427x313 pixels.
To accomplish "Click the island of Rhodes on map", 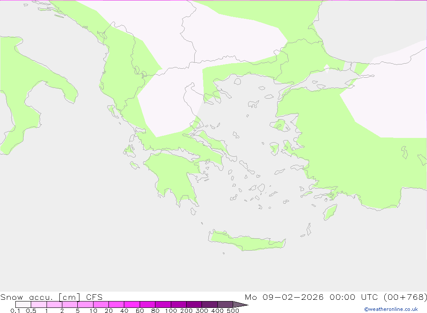I will click(x=330, y=212).
